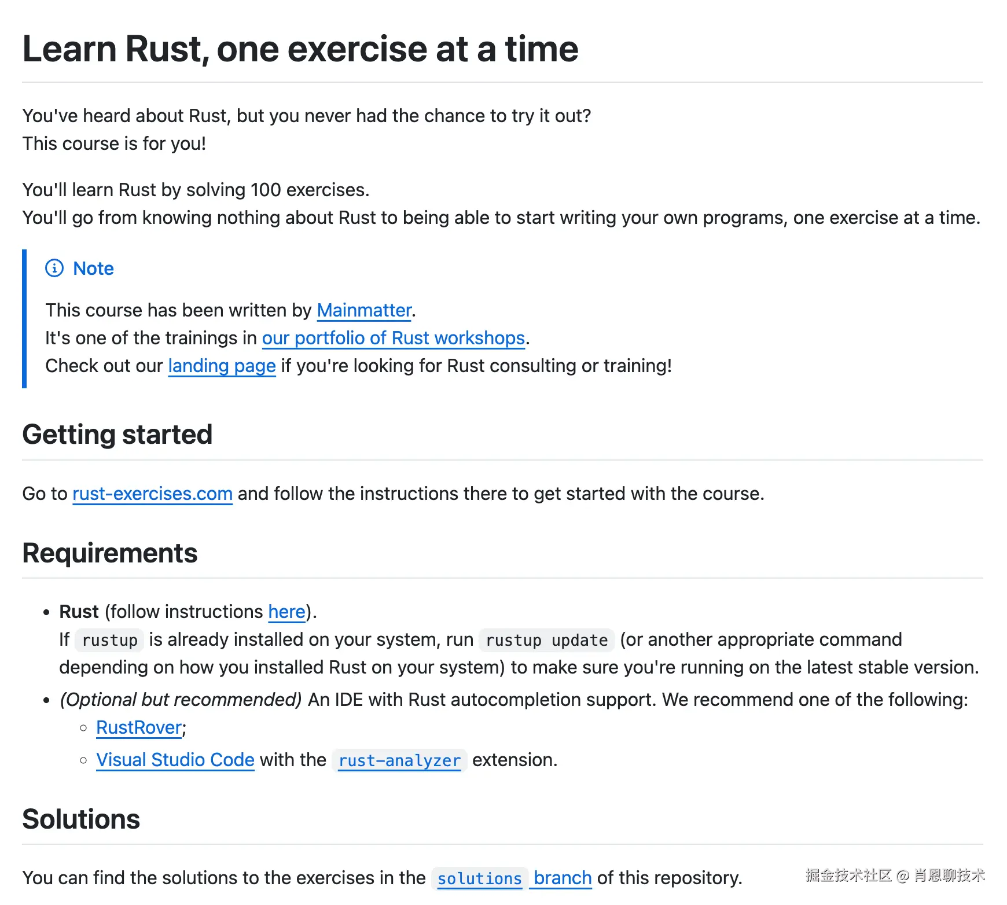Open the Visual Studio Code link
Screen dimensions: 1007x905
[175, 760]
